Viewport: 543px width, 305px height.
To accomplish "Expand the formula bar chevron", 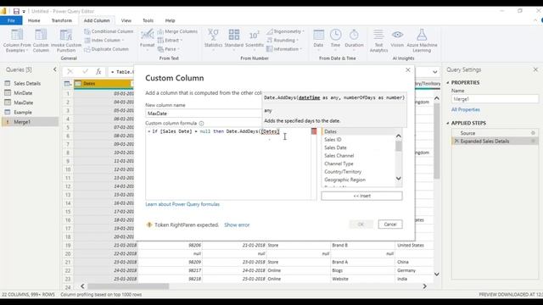I will 435,72.
